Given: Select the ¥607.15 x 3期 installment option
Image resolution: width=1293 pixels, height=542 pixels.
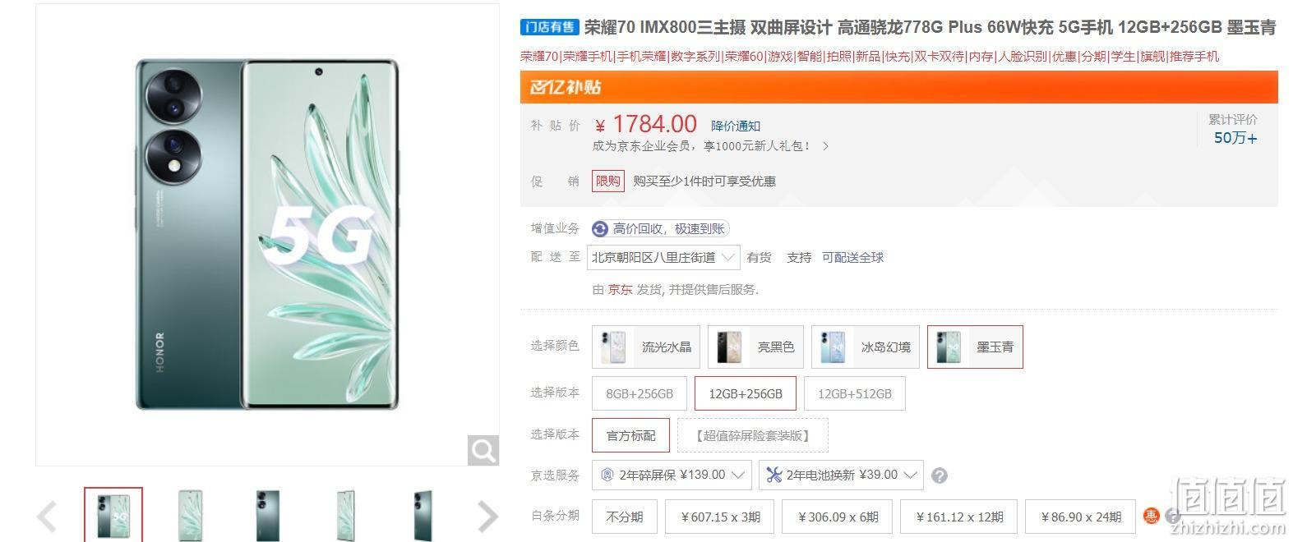Looking at the screenshot, I should [721, 517].
